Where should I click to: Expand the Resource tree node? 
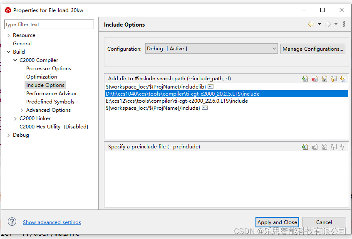[9, 35]
